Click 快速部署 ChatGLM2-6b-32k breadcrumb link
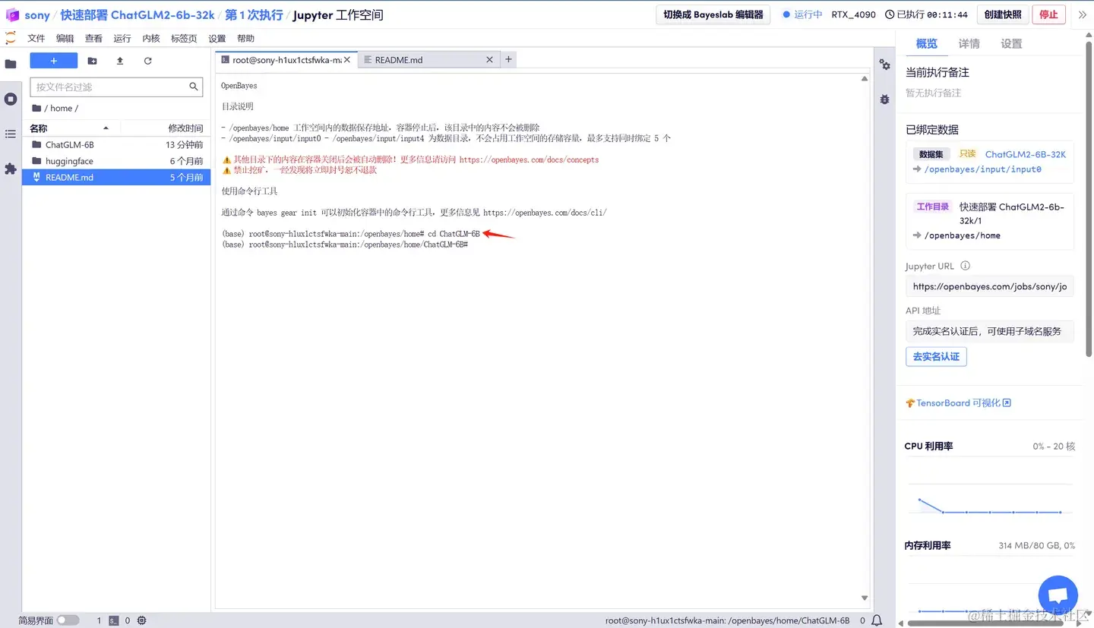Image resolution: width=1094 pixels, height=628 pixels. click(138, 15)
